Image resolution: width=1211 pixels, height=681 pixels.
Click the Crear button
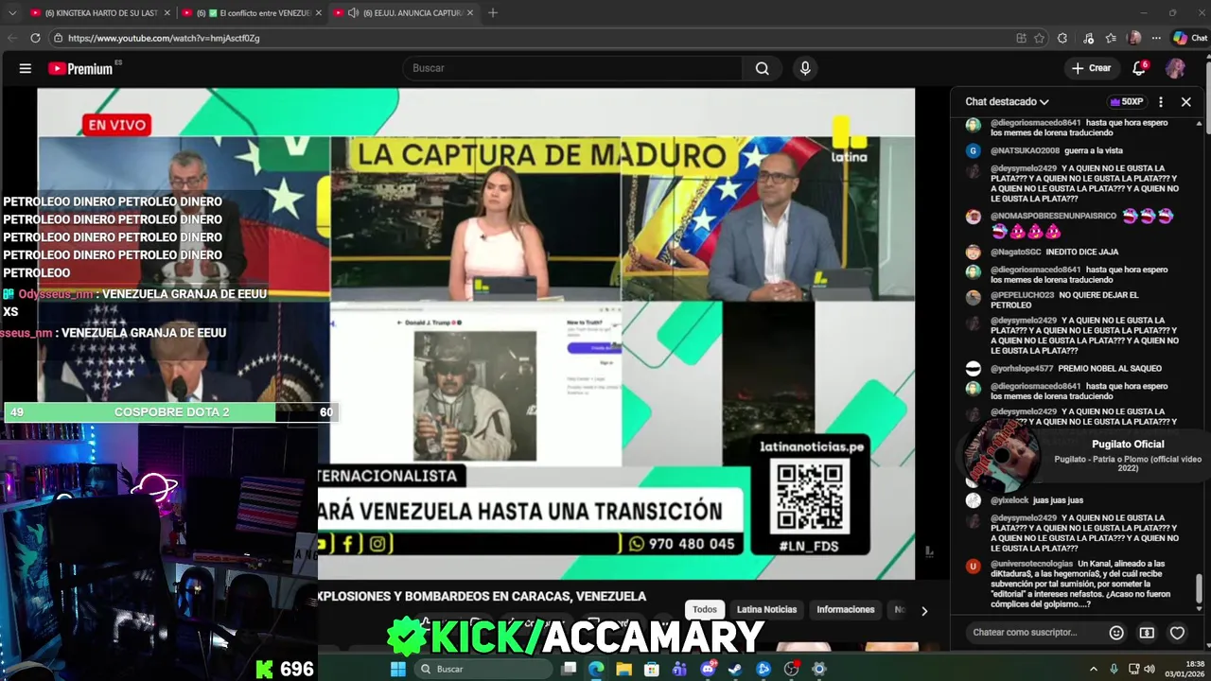click(x=1091, y=68)
